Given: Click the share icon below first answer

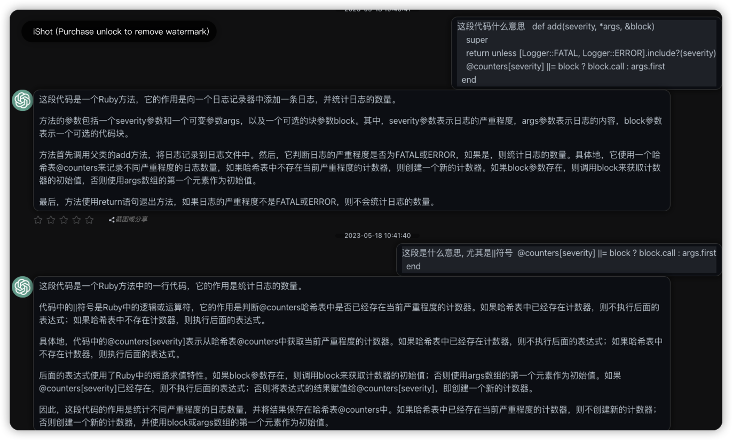Looking at the screenshot, I should point(112,220).
